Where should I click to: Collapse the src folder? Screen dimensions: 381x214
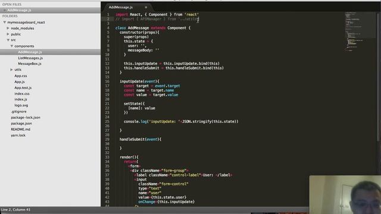[x=8, y=40]
